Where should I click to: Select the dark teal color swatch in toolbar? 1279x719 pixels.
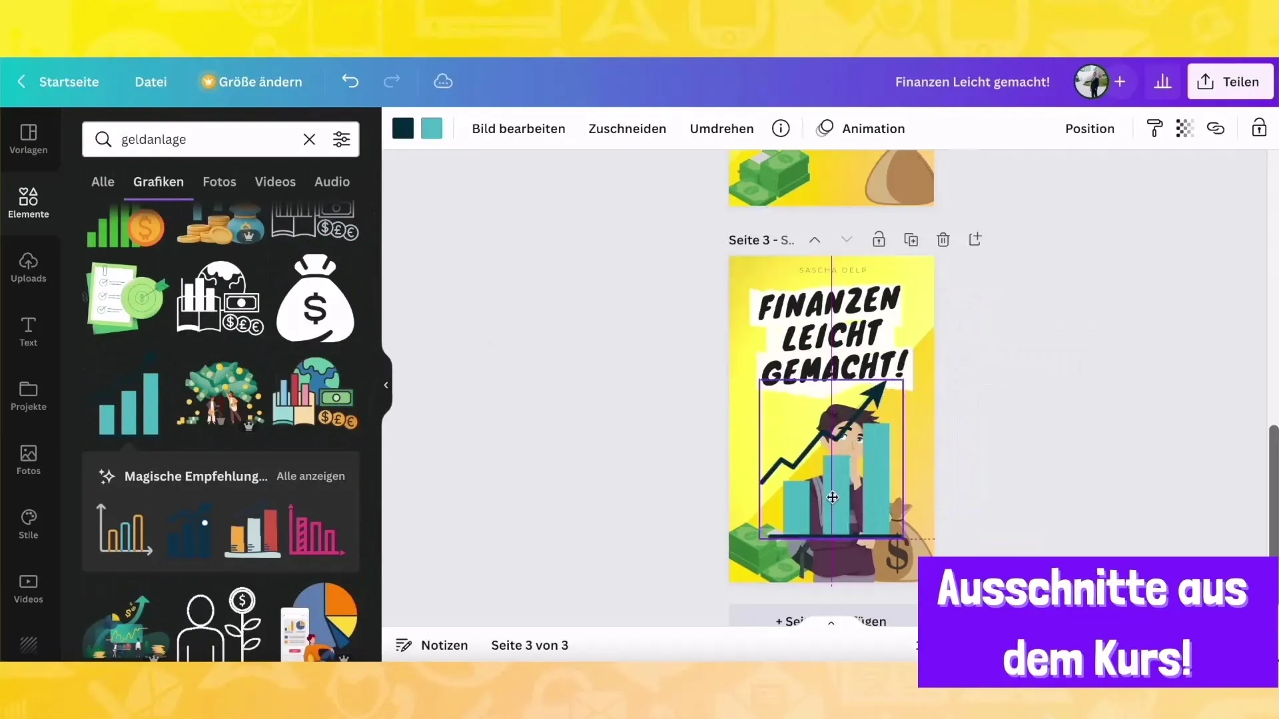pyautogui.click(x=403, y=128)
